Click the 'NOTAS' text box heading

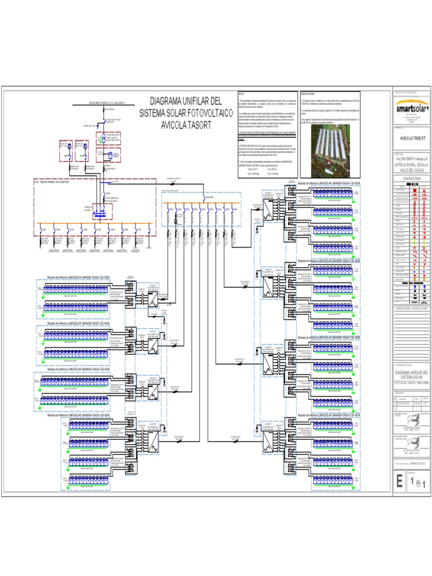click(241, 94)
